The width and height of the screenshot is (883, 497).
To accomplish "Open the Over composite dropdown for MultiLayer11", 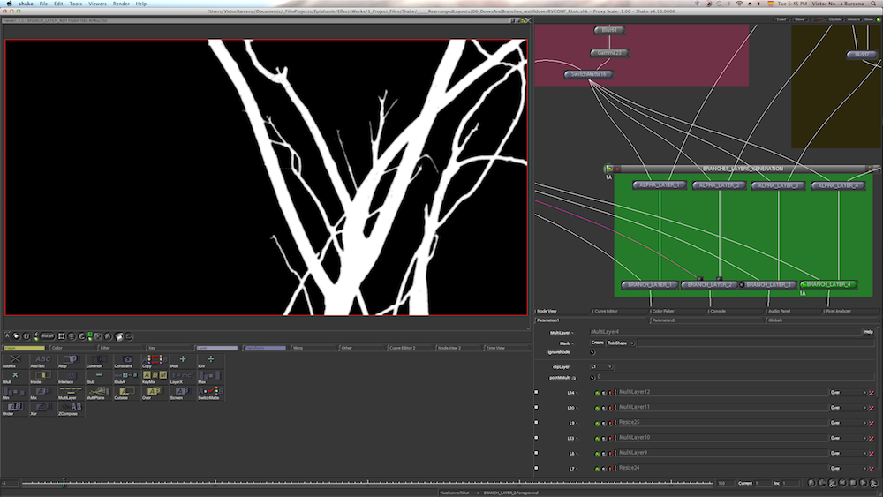I will point(847,407).
